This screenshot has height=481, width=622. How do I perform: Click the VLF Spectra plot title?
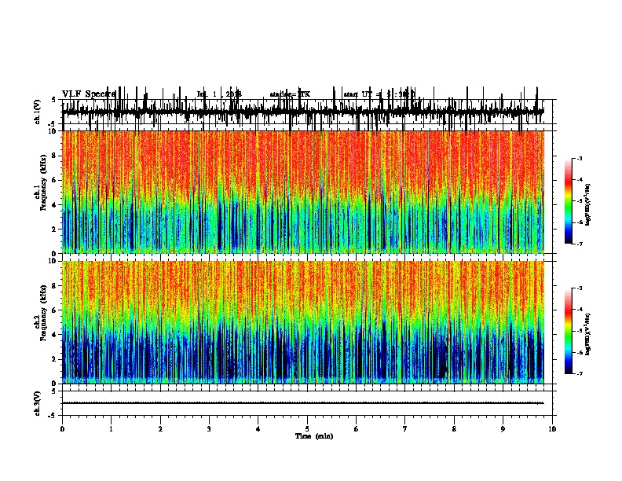pos(89,94)
